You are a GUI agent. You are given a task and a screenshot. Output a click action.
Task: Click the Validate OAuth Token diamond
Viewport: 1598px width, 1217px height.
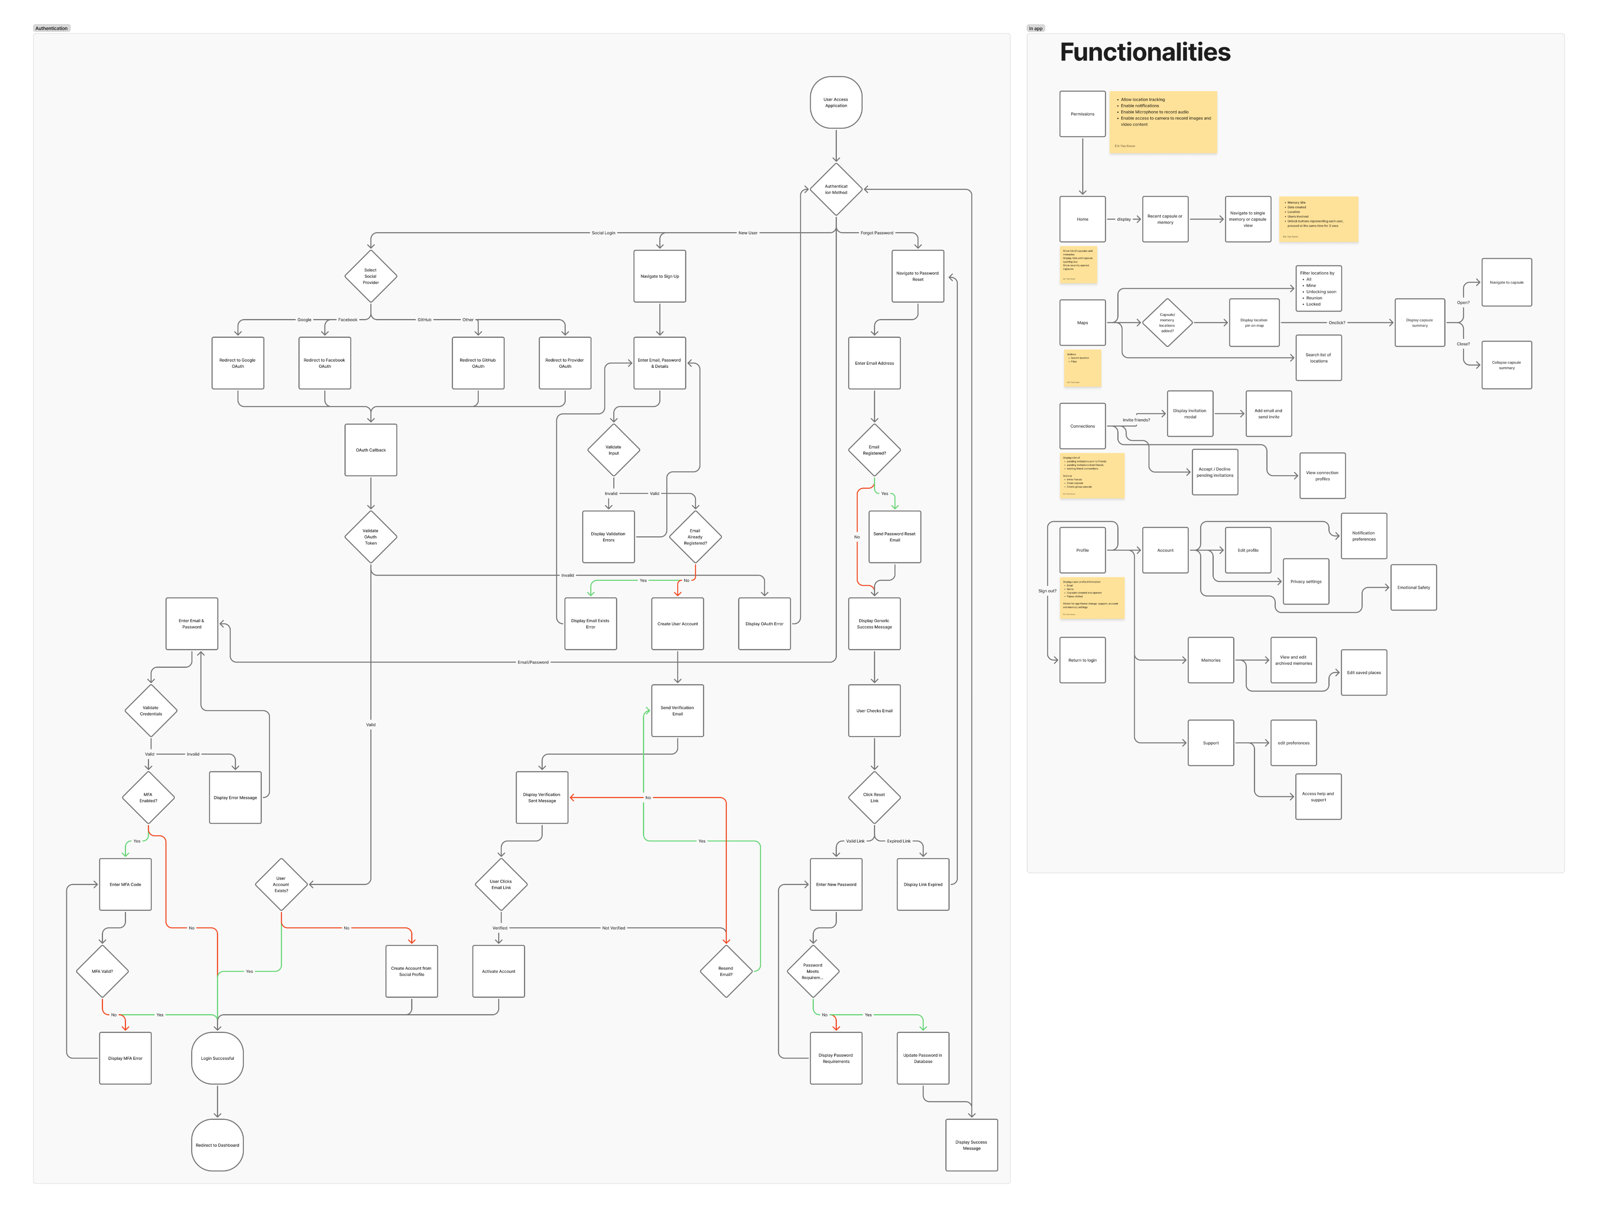point(370,537)
